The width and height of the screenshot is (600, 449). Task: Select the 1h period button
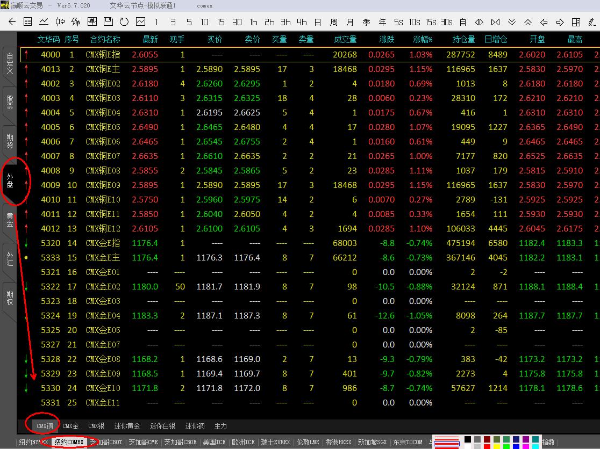(253, 22)
